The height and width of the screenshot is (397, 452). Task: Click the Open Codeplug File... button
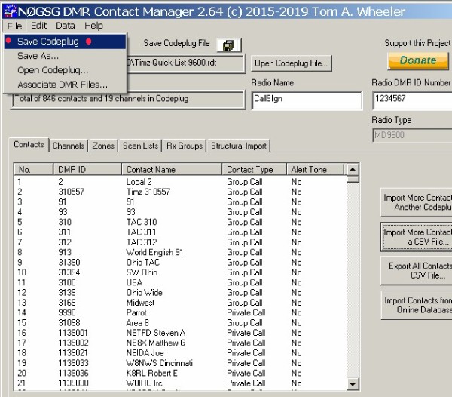coord(291,63)
